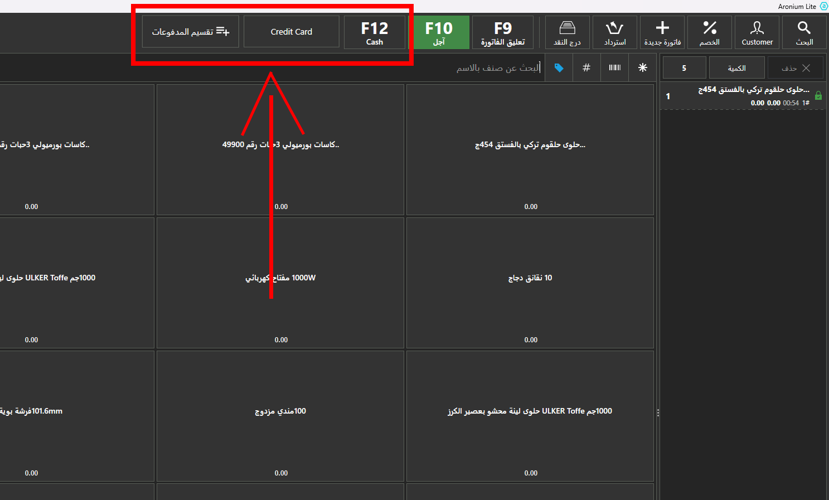Apply a discount with the percent icon
829x500 pixels.
coord(709,32)
